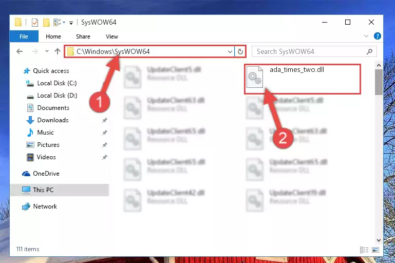Open Videos in sidebar
Image resolution: width=395 pixels, height=263 pixels.
(x=46, y=157)
